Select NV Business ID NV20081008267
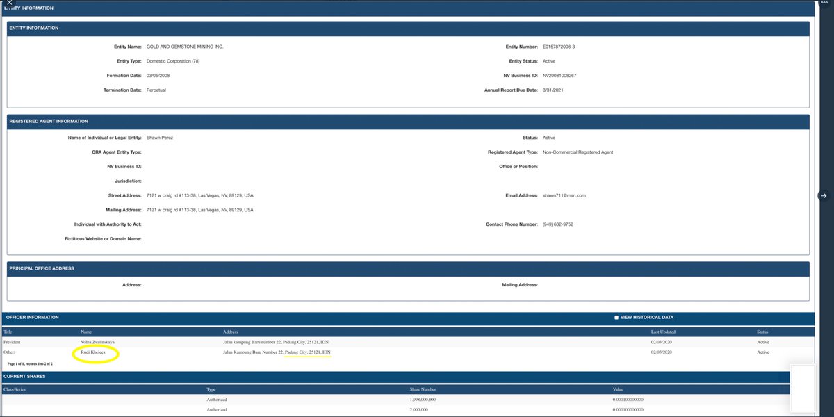 [559, 75]
